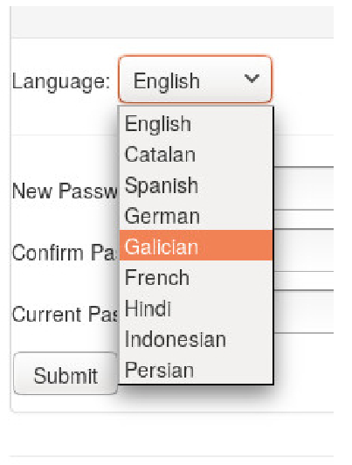Choose the highlighted Galician option
Viewport: 352px width, 465px height.
point(196,246)
